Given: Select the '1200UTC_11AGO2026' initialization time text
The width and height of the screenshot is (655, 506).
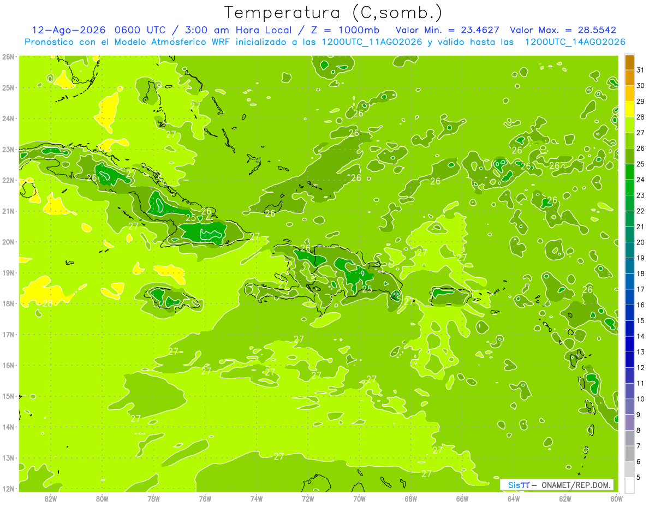Looking at the screenshot, I should pos(372,42).
